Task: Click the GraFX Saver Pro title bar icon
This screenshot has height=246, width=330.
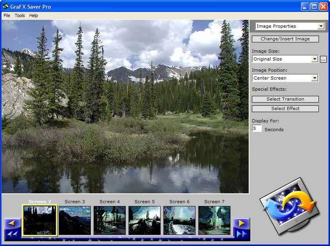Action: point(5,7)
